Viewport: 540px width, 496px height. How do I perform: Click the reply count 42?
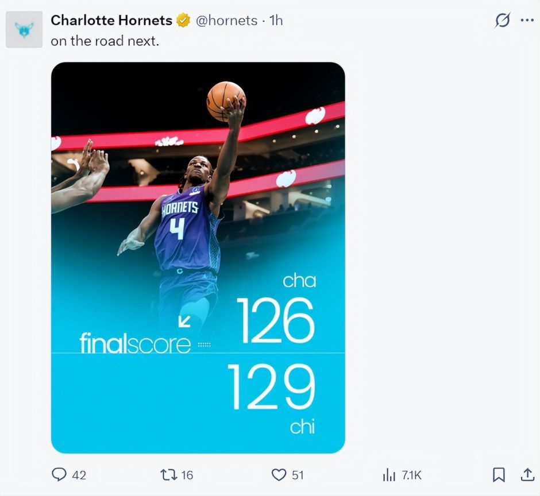79,475
